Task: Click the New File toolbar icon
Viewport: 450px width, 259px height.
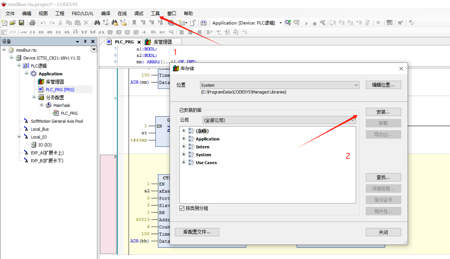Action: pyautogui.click(x=4, y=23)
